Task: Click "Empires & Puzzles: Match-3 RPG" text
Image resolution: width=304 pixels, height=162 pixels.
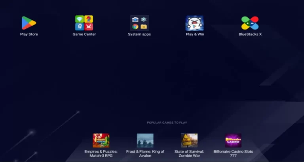Action: pyautogui.click(x=101, y=153)
